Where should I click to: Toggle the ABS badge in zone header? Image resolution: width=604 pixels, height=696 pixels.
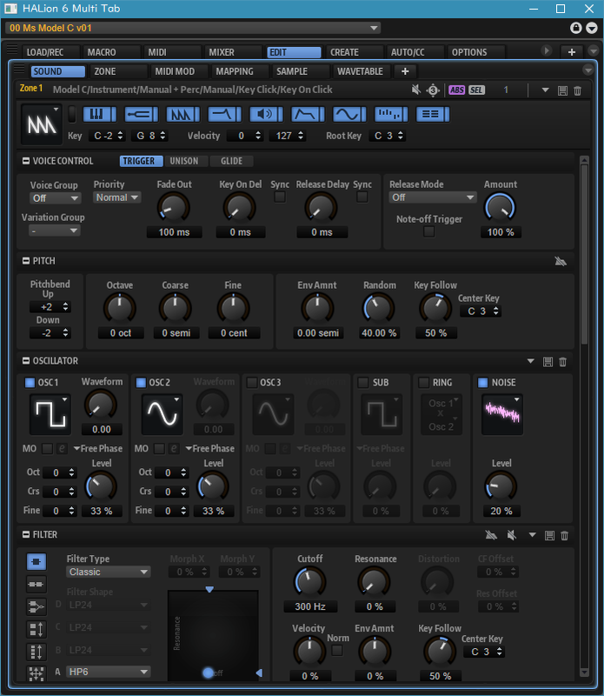coord(457,90)
